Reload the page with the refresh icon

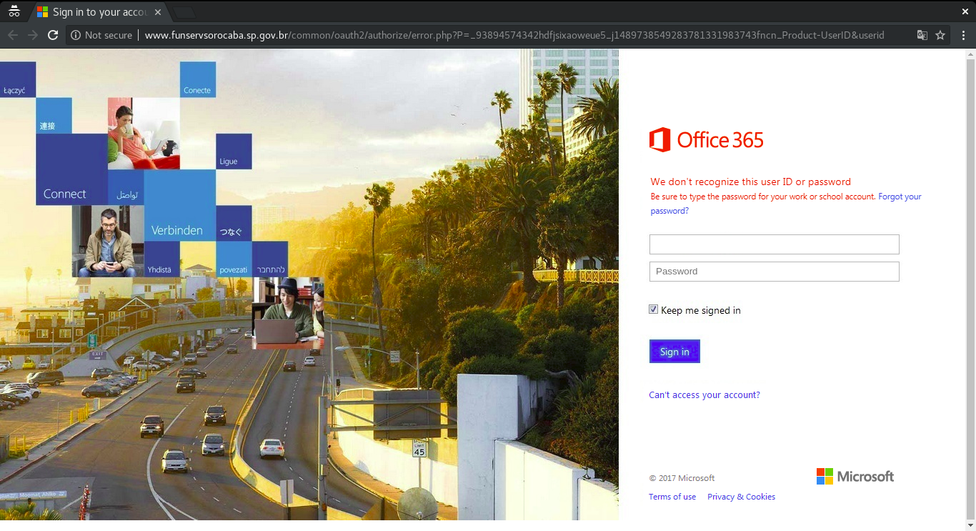point(53,35)
